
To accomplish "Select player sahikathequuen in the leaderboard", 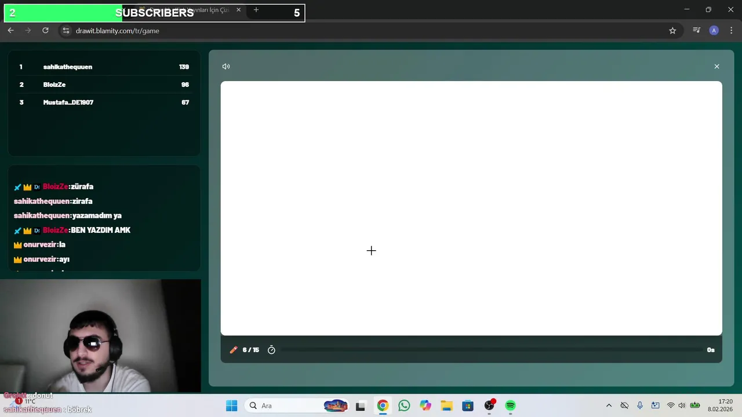I will (x=68, y=67).
